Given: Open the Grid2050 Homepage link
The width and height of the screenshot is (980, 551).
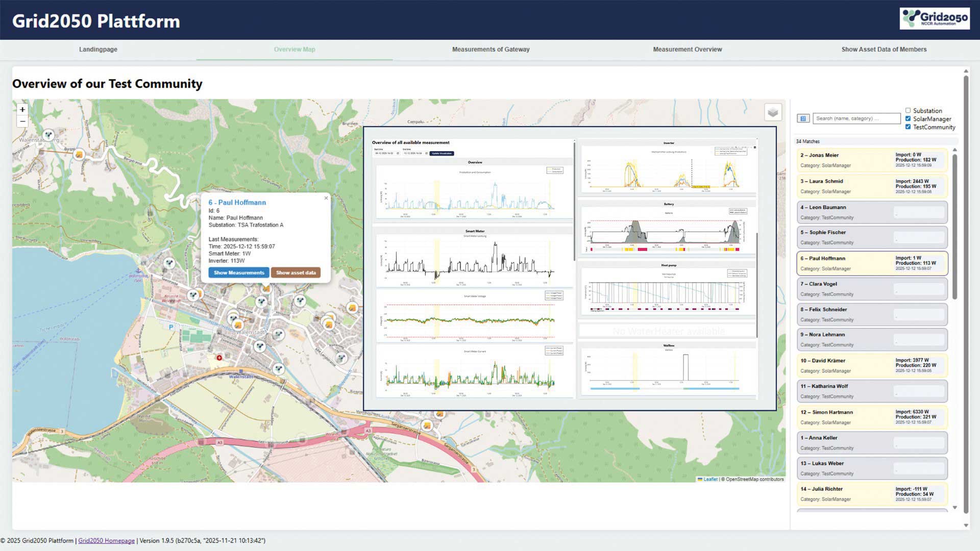Looking at the screenshot, I should click(x=106, y=541).
